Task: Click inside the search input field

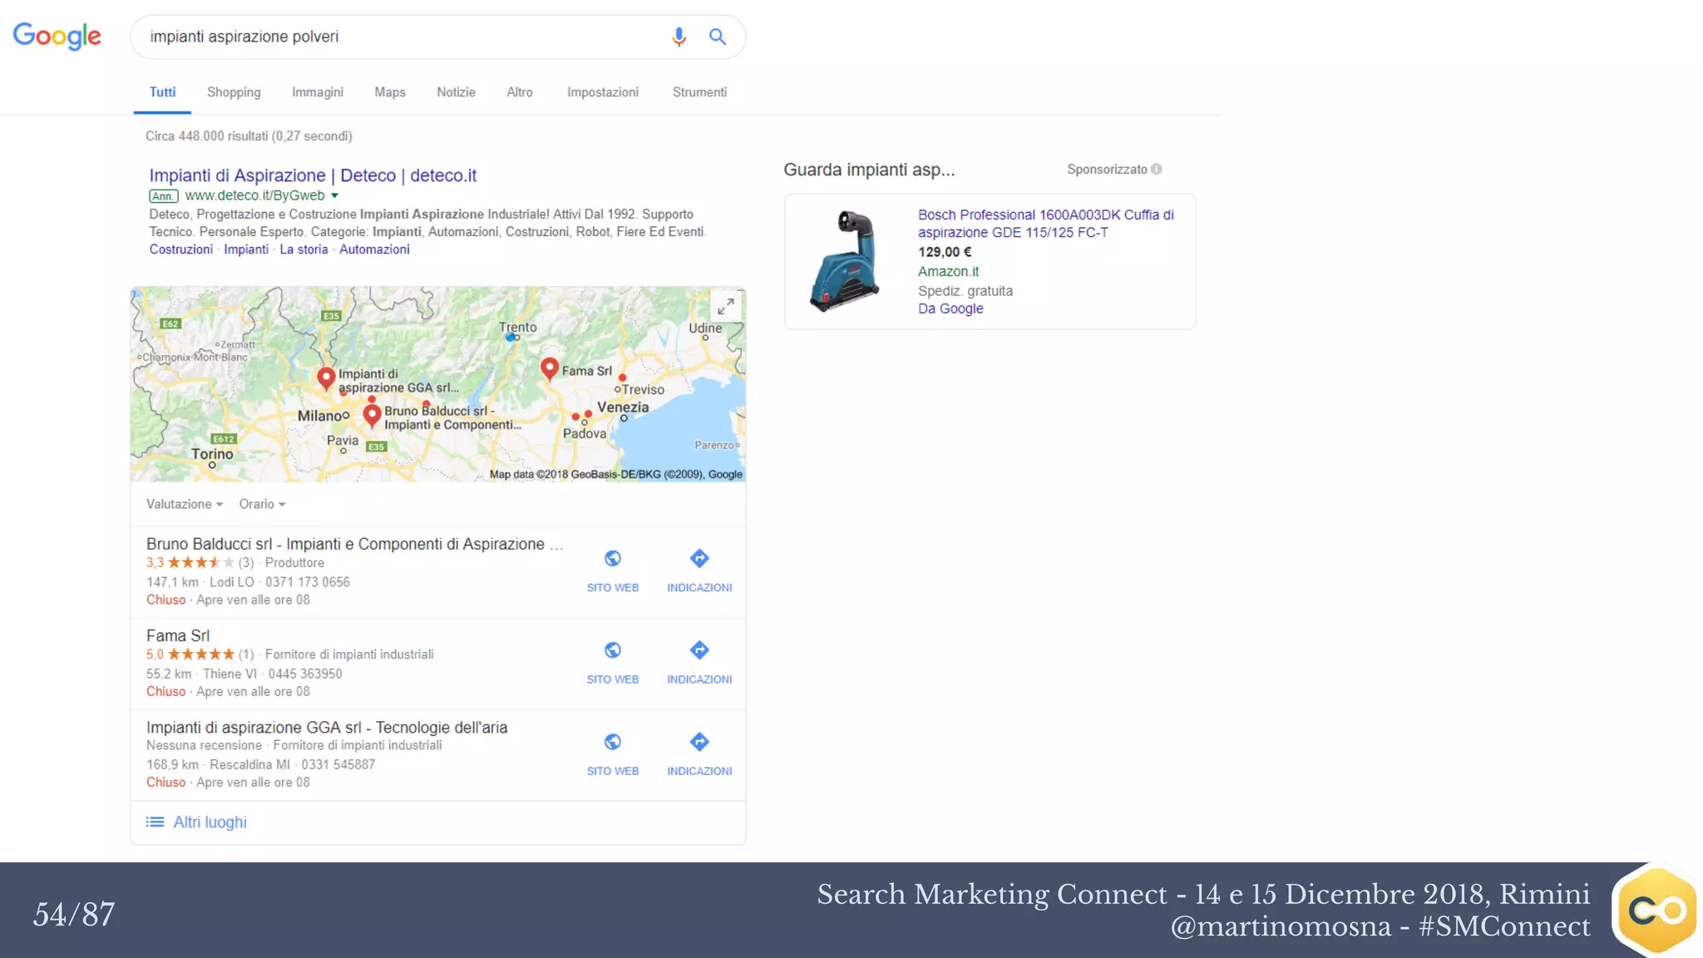Action: click(x=399, y=37)
